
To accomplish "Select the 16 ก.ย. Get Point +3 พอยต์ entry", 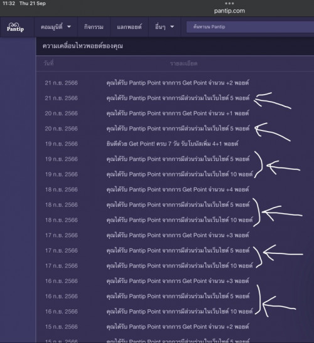I will coord(178,281).
